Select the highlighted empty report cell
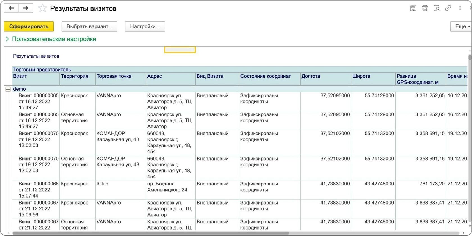 click(180, 50)
